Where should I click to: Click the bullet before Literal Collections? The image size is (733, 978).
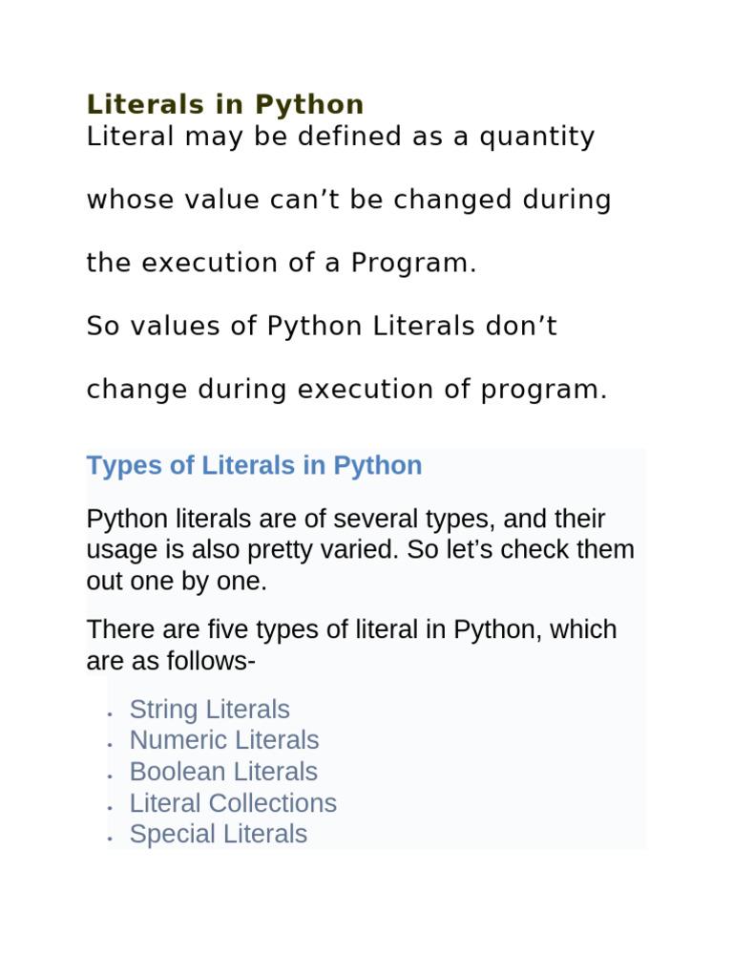(x=110, y=807)
